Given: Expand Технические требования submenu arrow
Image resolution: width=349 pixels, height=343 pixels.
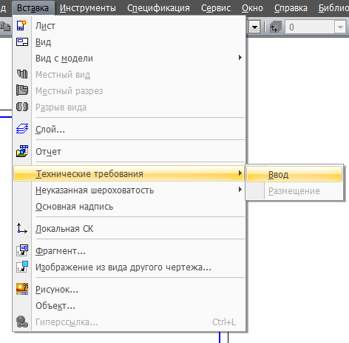Looking at the screenshot, I should (x=240, y=173).
